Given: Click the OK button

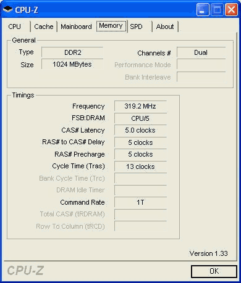Looking at the screenshot, I should [214, 271].
